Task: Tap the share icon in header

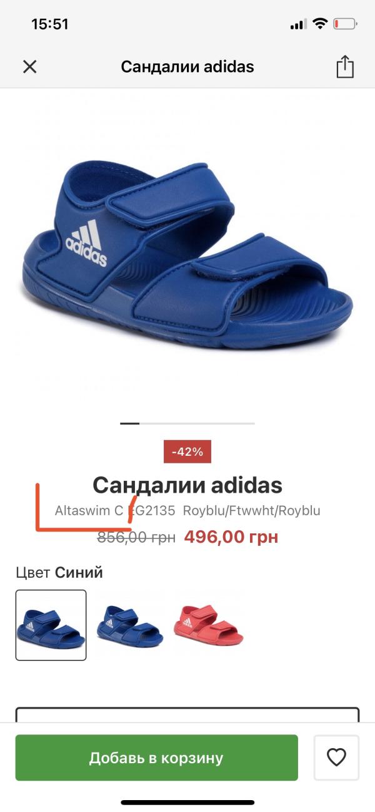Action: [345, 66]
